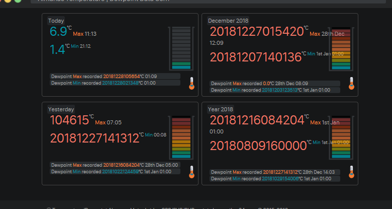Select the Year 2018 card heading
This screenshot has width=392, height=209.
coord(221,109)
